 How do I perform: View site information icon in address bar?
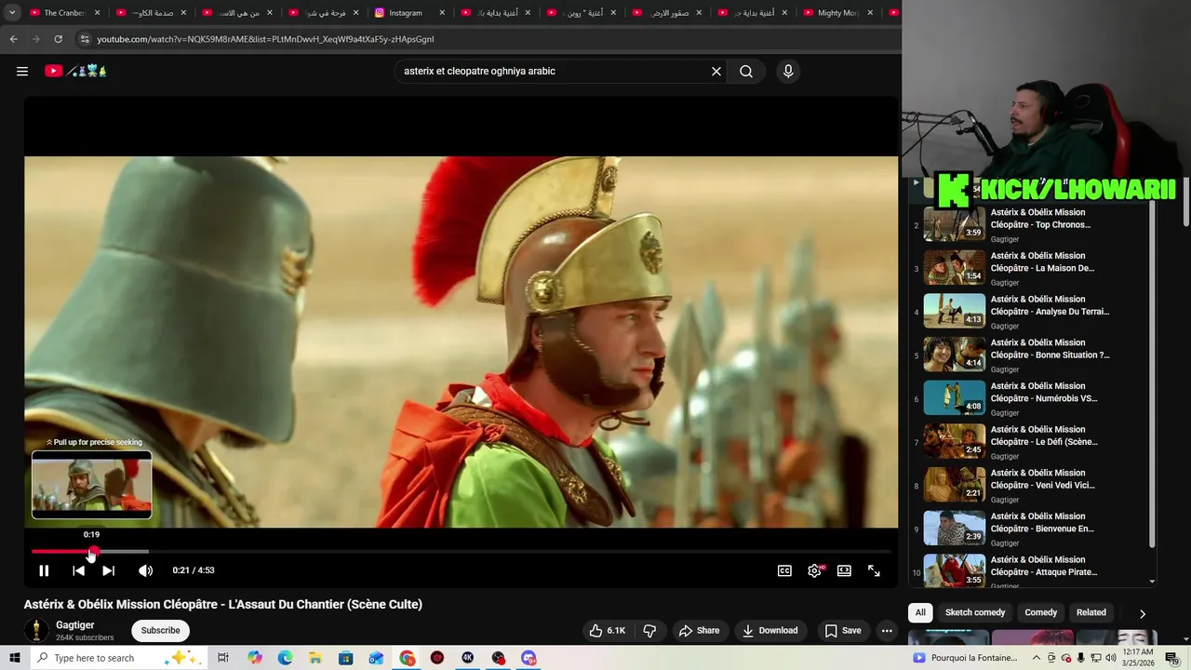(85, 39)
